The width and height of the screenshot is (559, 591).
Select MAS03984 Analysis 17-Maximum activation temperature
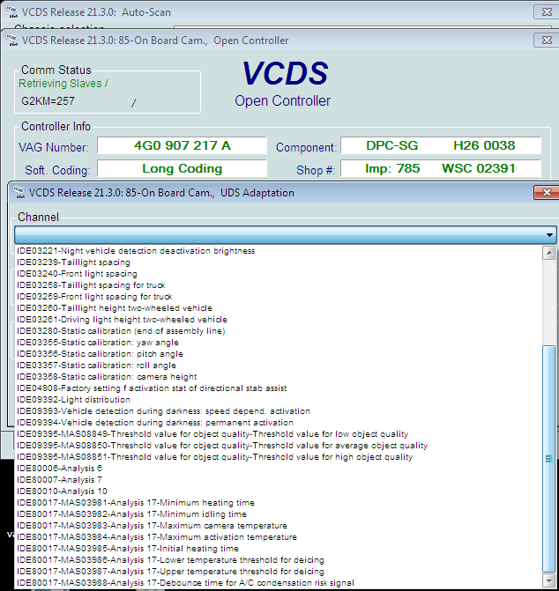[279, 537]
